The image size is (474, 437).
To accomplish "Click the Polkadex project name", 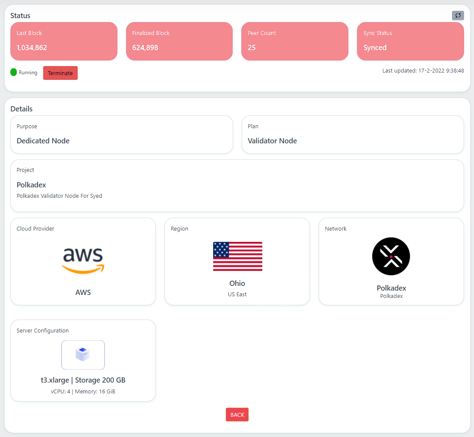I will tap(31, 185).
